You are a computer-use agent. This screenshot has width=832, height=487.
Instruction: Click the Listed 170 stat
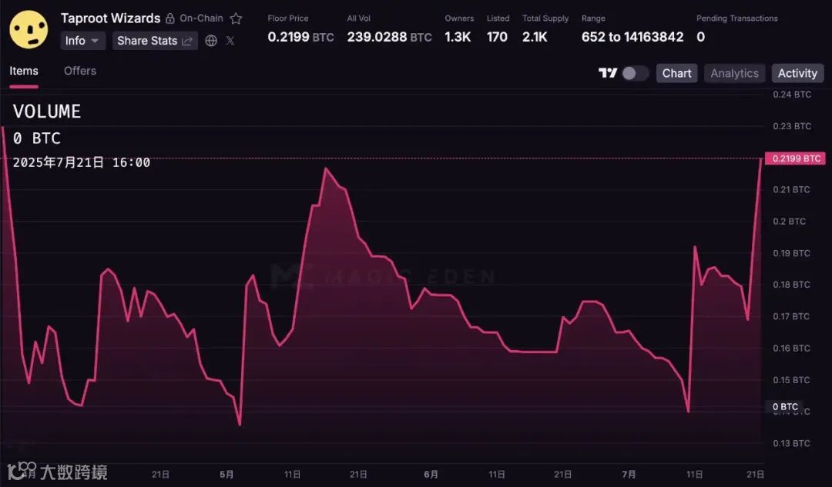[x=497, y=37]
